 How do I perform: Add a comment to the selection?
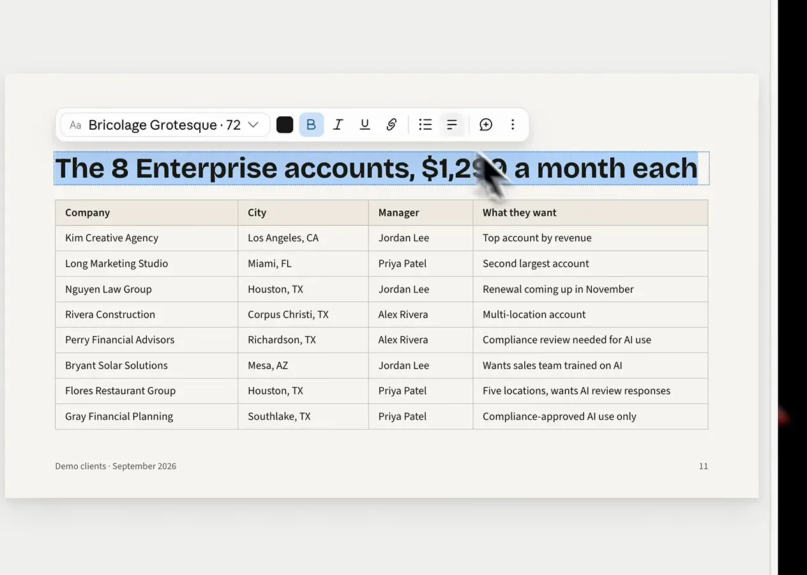click(x=486, y=125)
